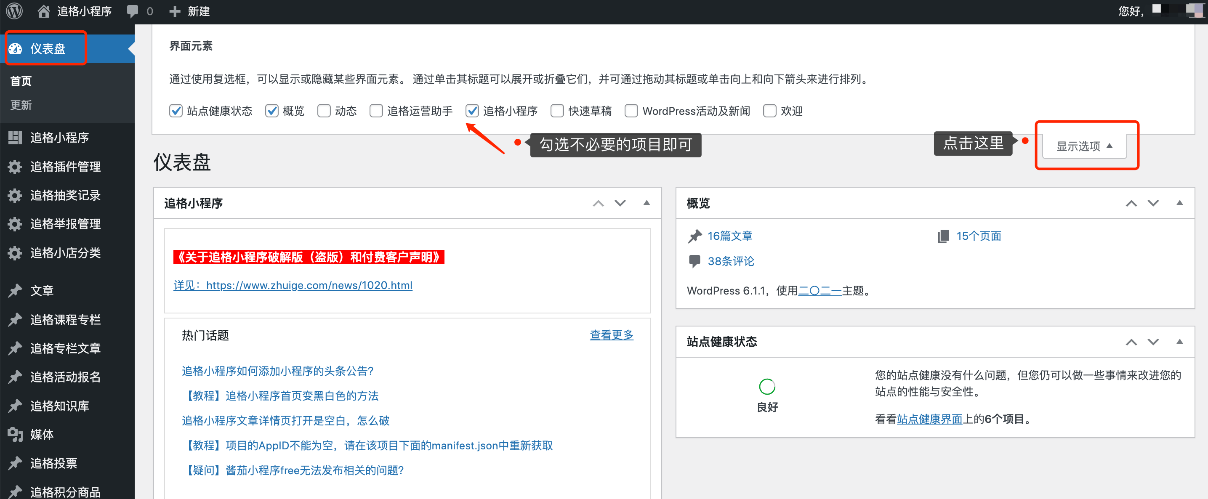Screen dimensions: 1208x499
Task: Click the 媒体 media icon
Action: (15, 435)
